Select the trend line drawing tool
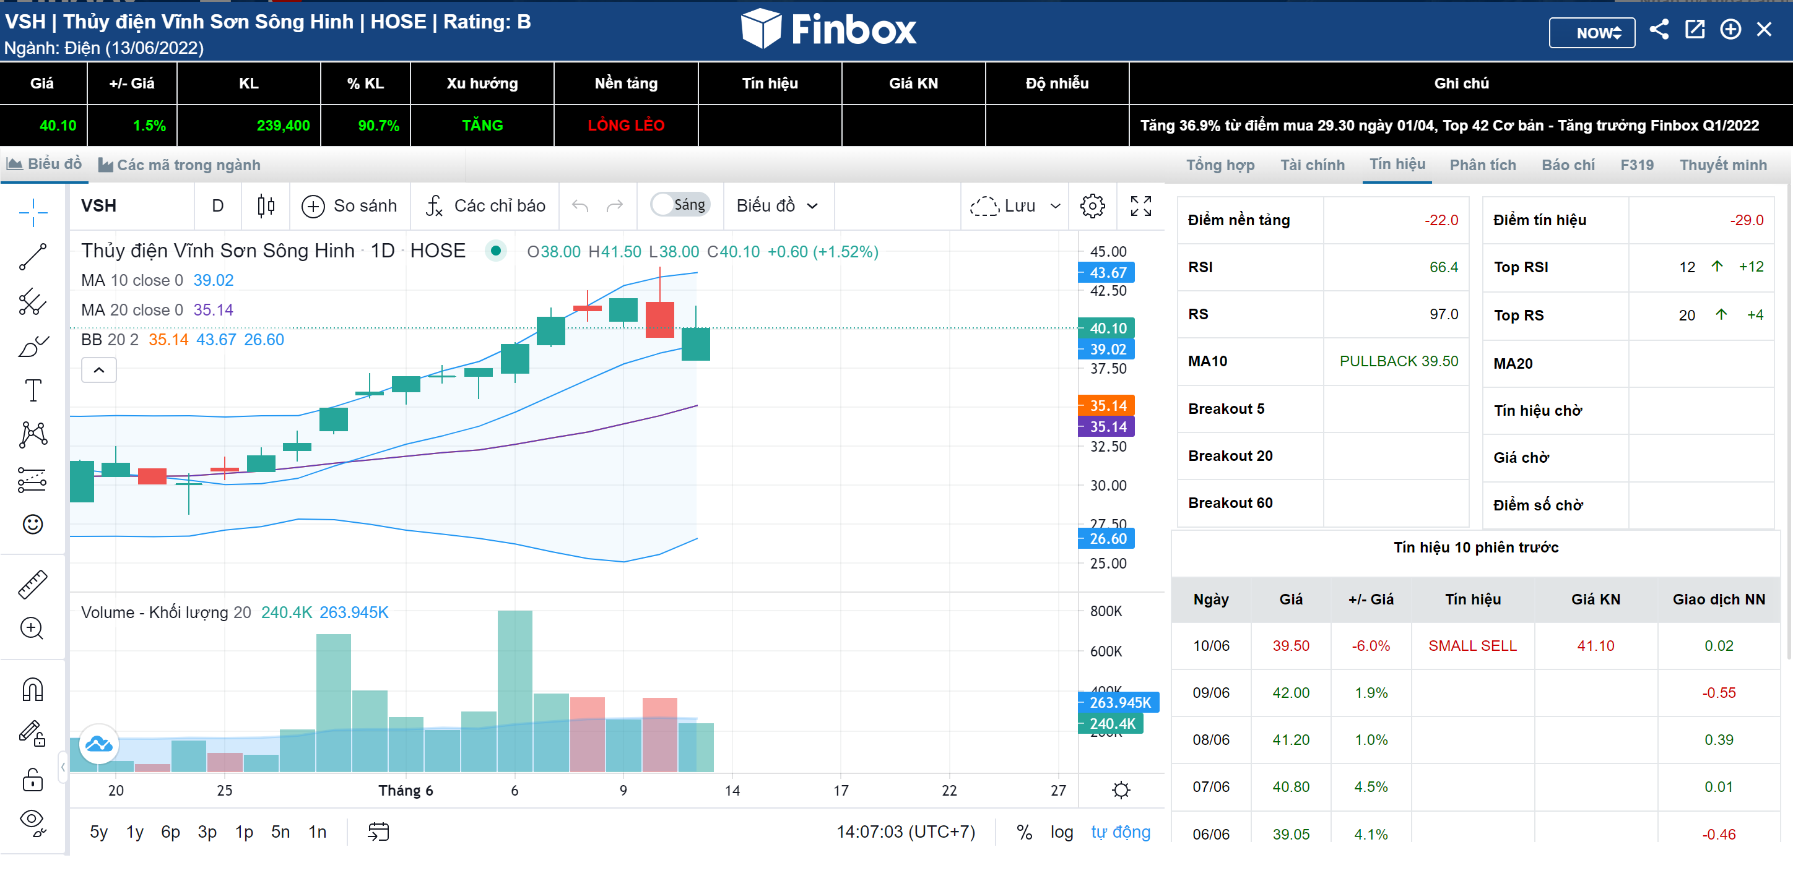 click(33, 257)
